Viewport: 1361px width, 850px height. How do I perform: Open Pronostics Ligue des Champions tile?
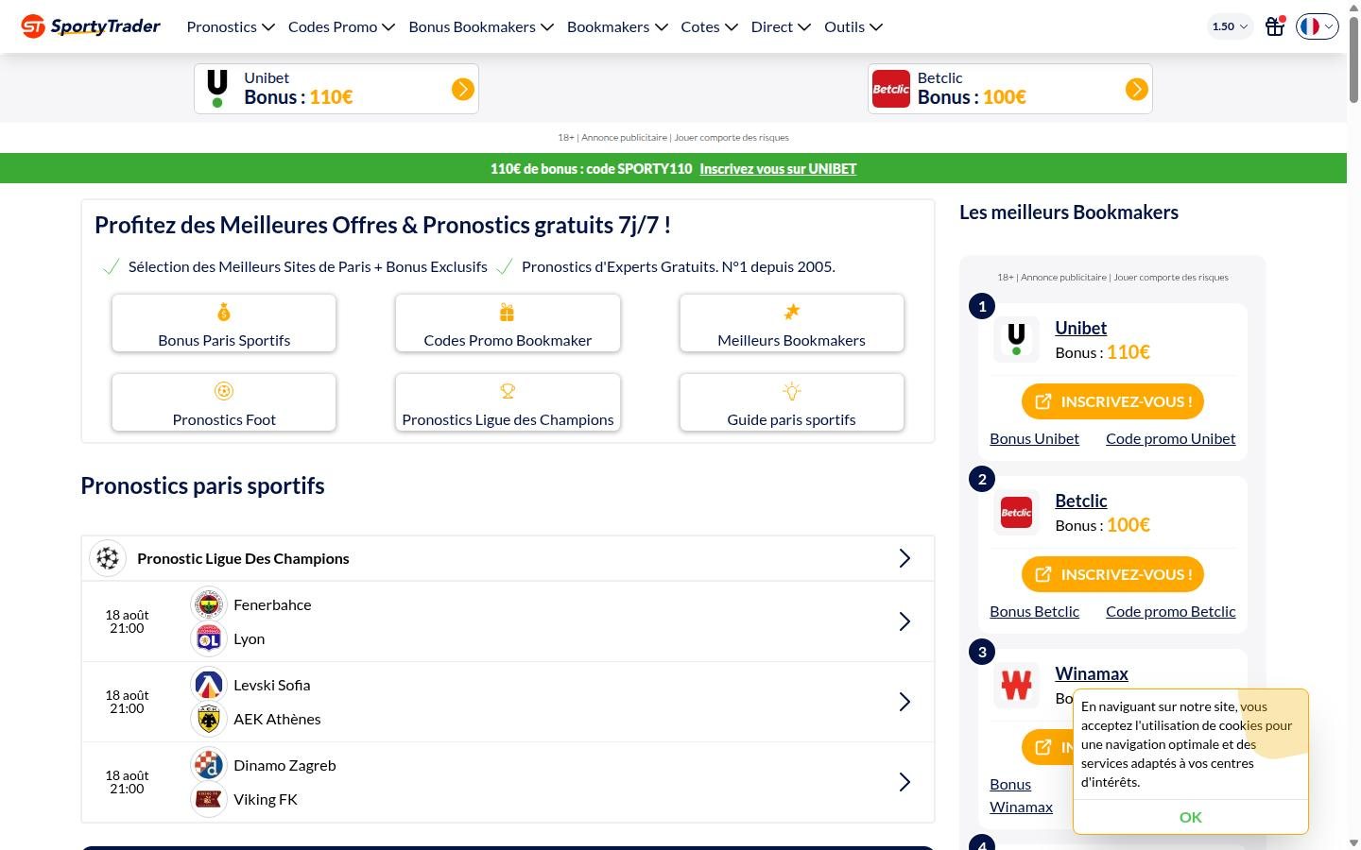(508, 402)
